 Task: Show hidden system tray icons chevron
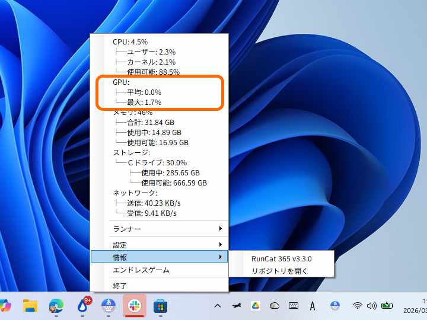click(x=217, y=306)
